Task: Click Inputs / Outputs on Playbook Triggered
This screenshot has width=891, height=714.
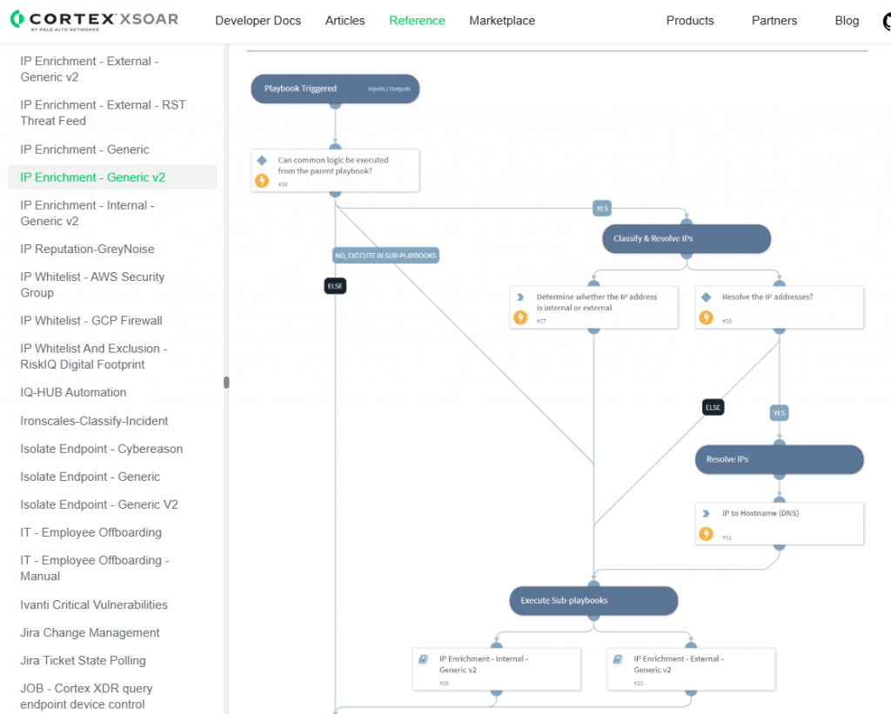Action: (389, 89)
